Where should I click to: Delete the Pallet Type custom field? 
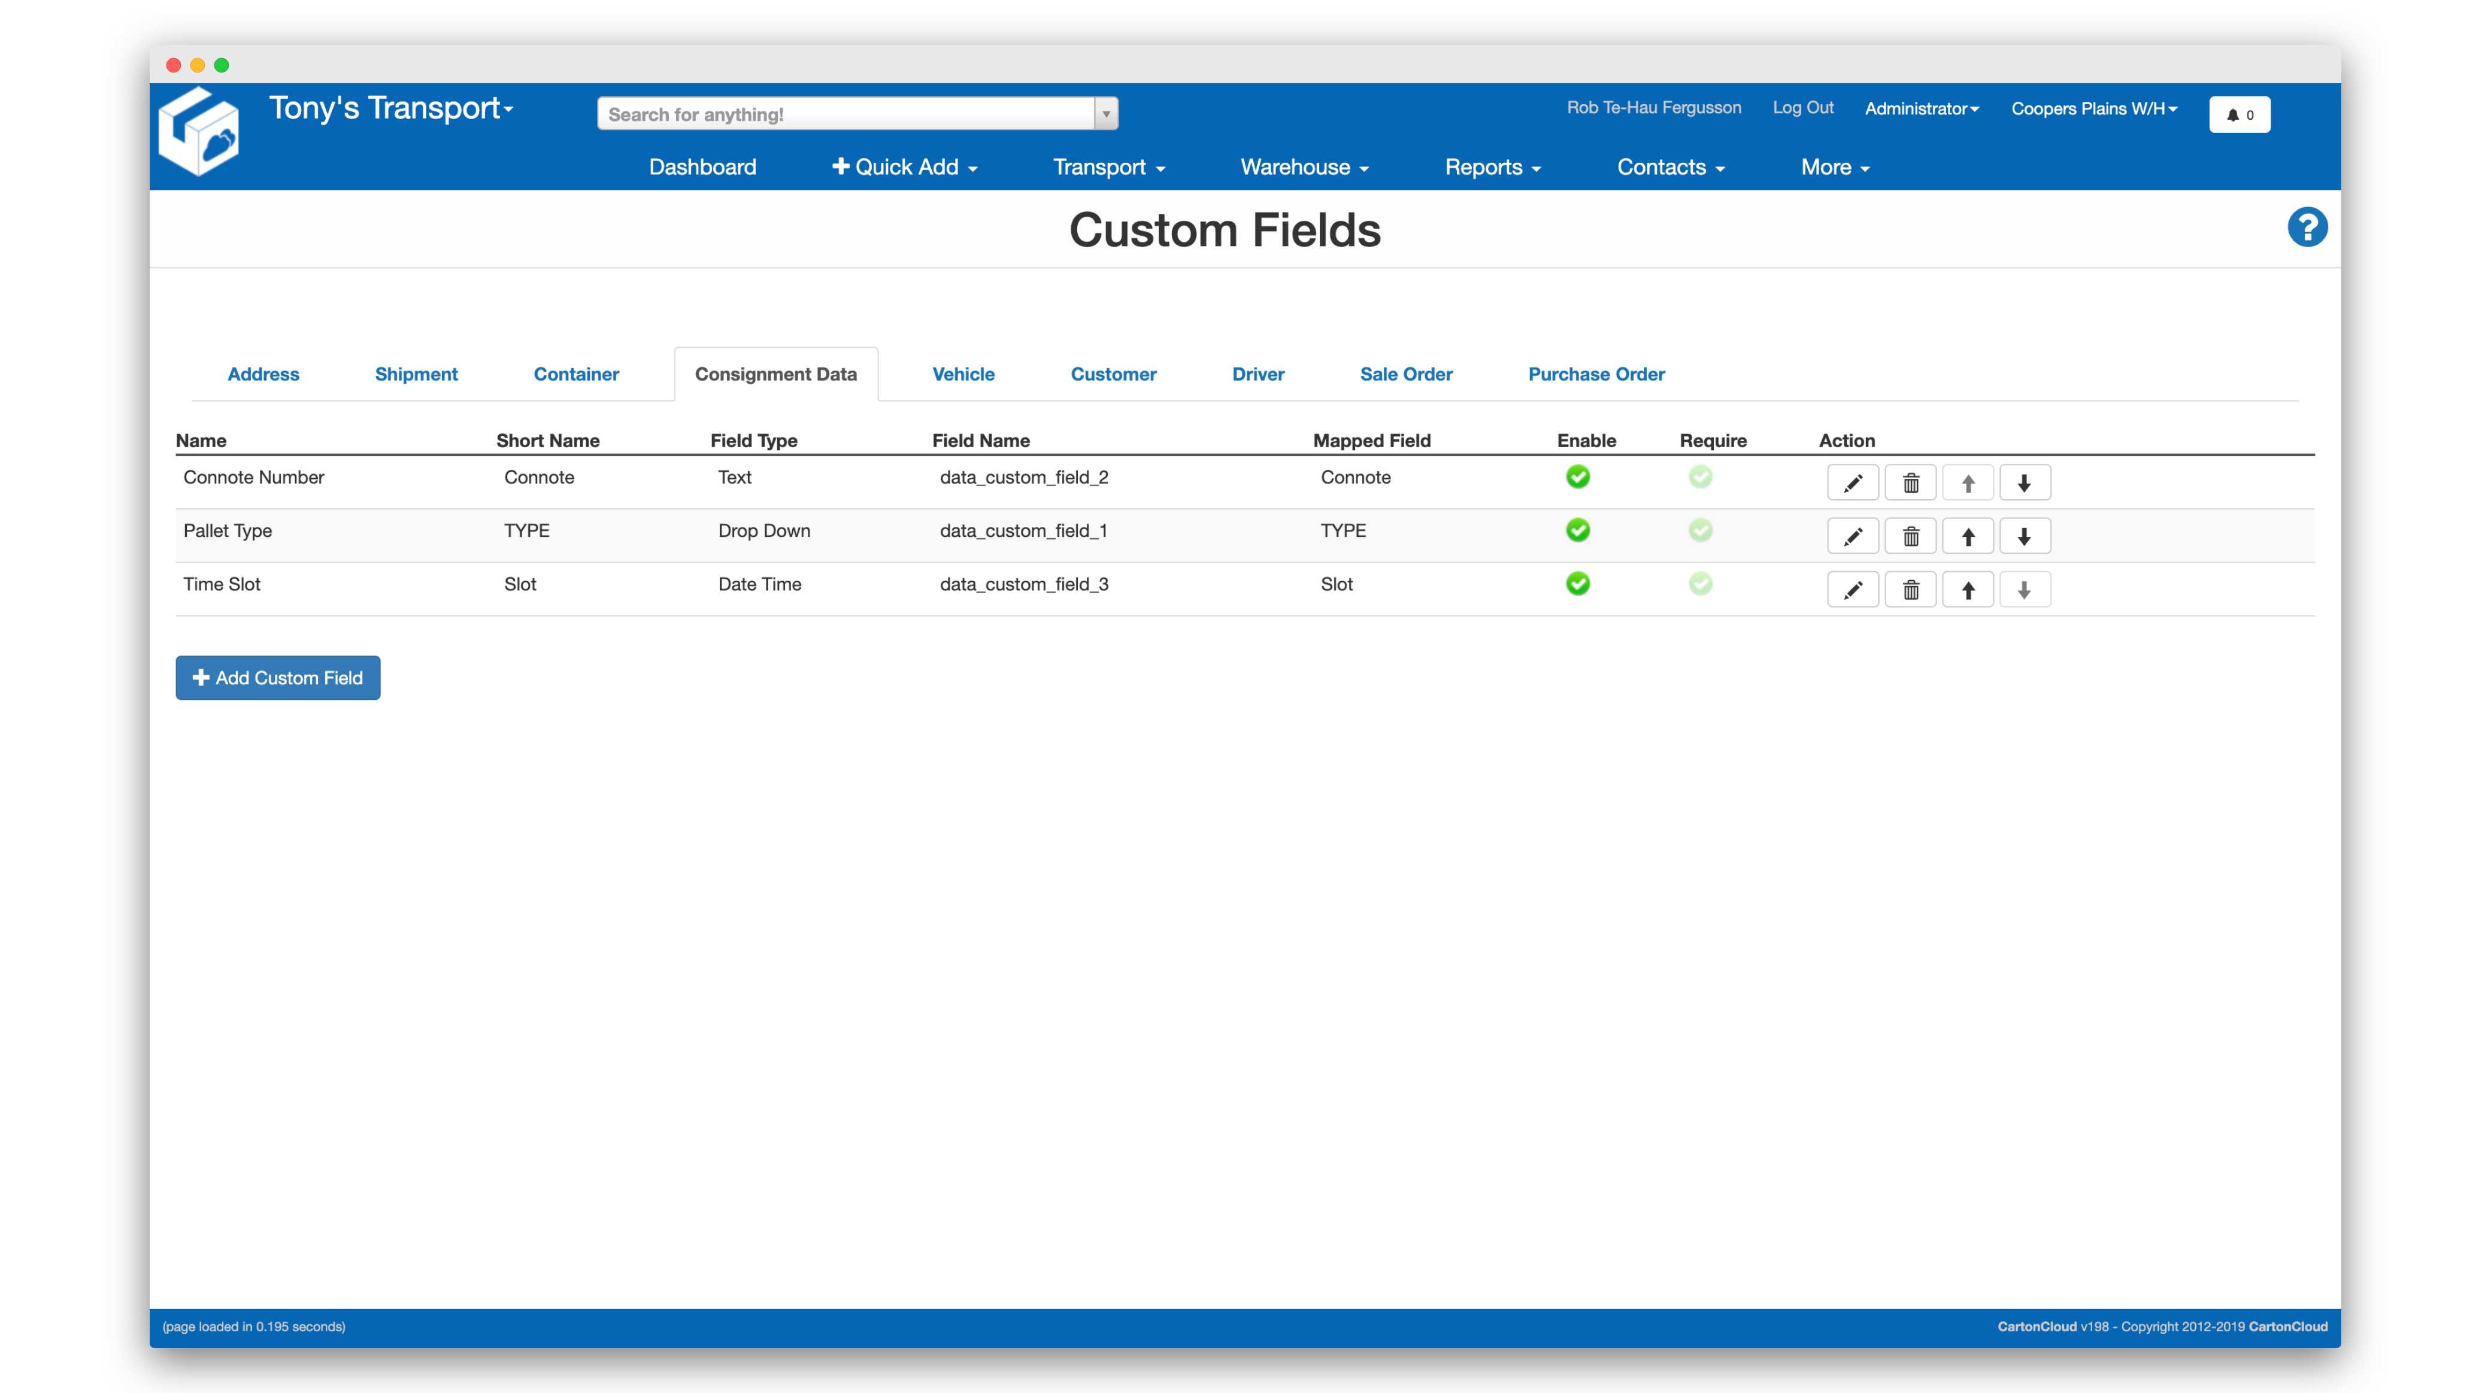pos(1911,536)
